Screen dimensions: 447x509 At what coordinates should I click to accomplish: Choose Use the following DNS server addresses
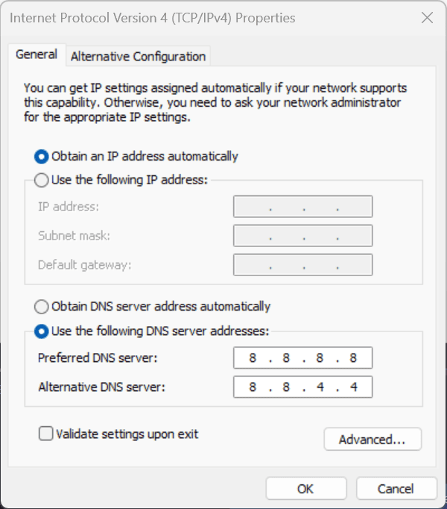[x=42, y=330]
